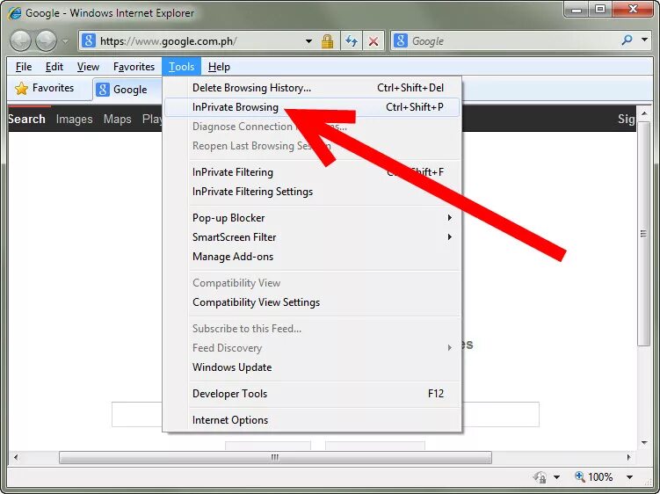
Task: Click the red Stop loading icon
Action: (x=373, y=40)
